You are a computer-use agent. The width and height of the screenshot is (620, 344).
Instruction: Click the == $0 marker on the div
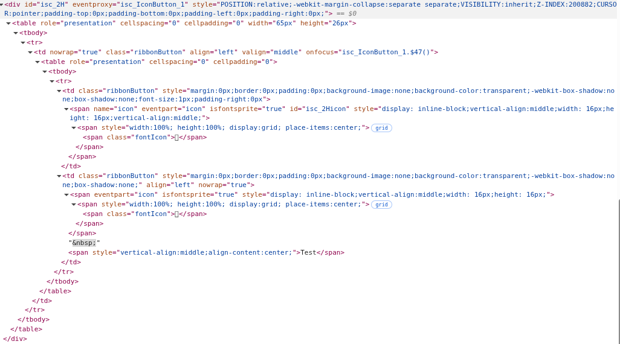click(347, 13)
